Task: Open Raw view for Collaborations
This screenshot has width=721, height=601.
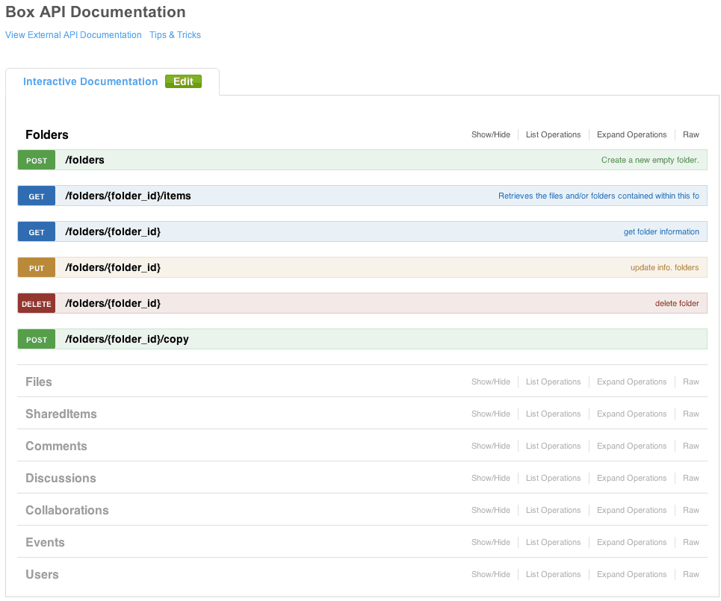Action: point(690,511)
